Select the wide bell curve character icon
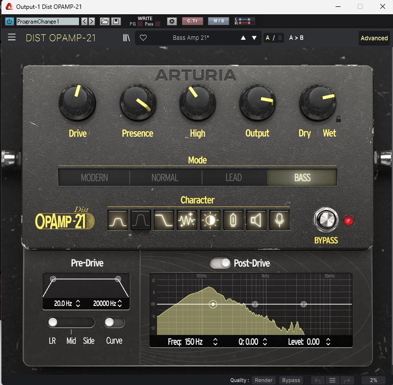The width and height of the screenshot is (393, 385). point(118,220)
